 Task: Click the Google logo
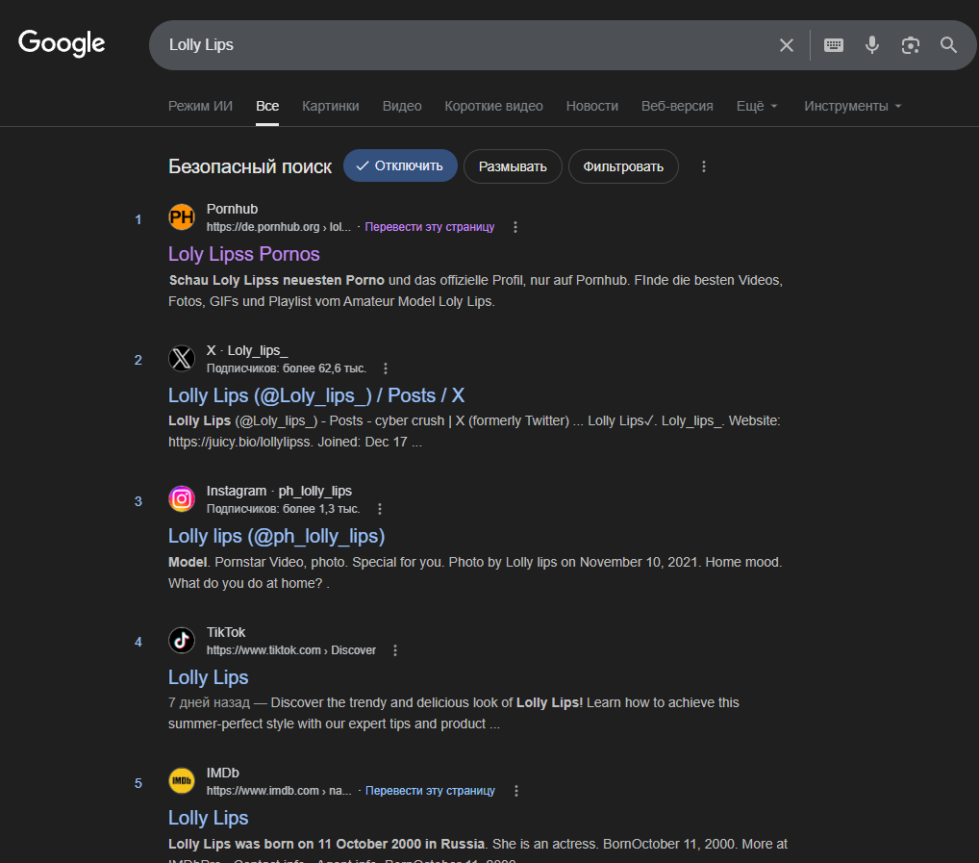click(62, 43)
